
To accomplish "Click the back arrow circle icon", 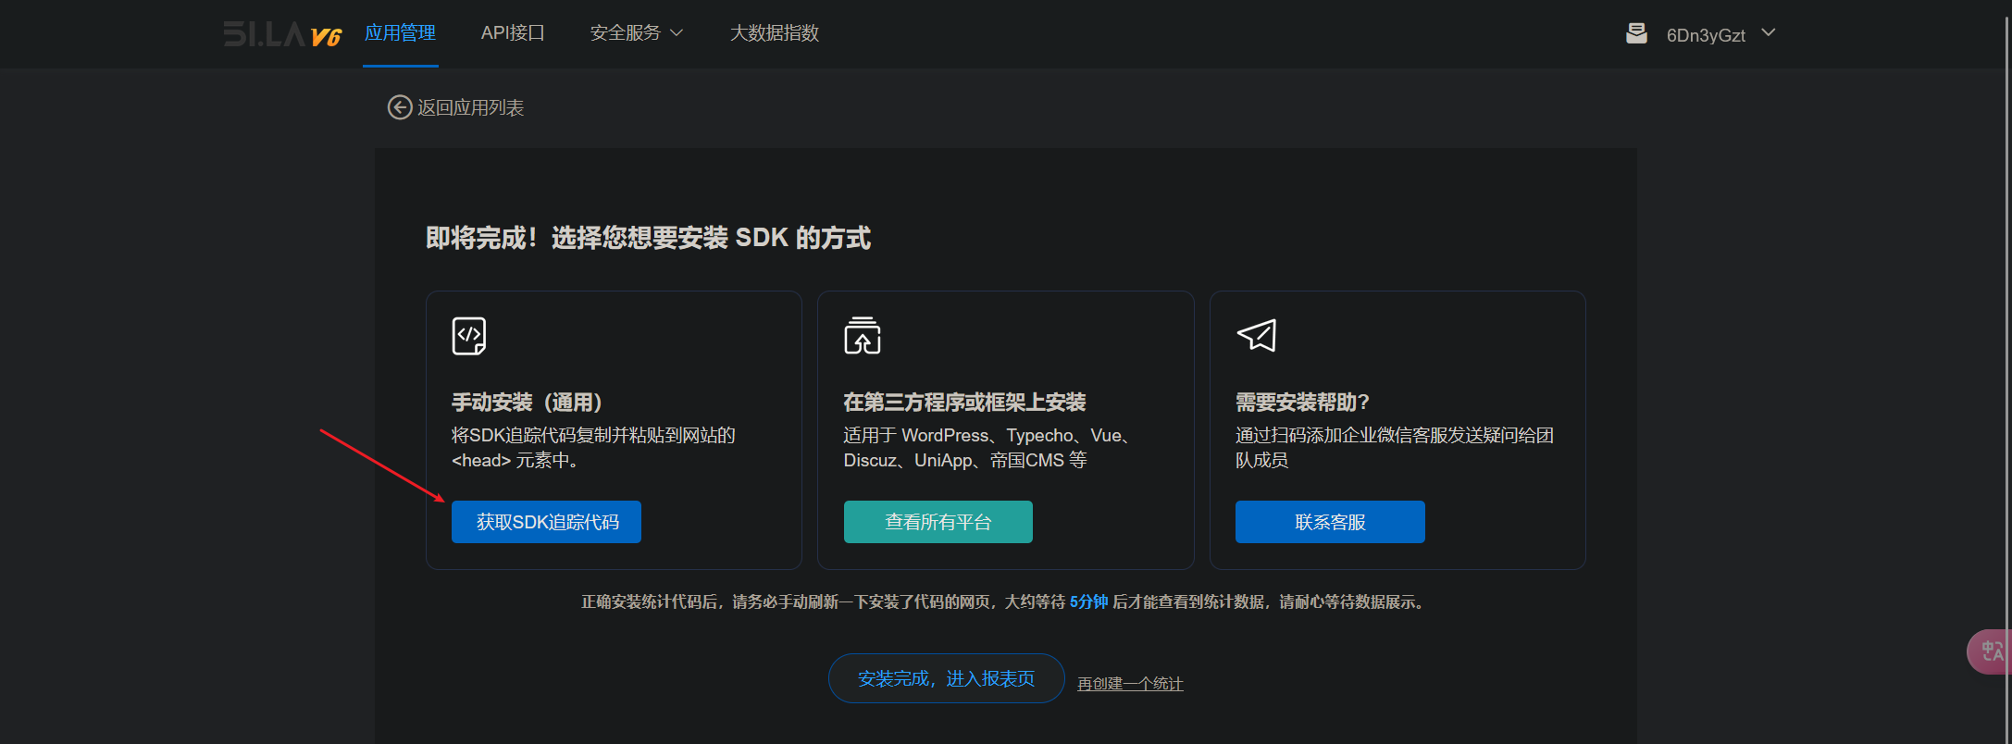I will pos(400,107).
